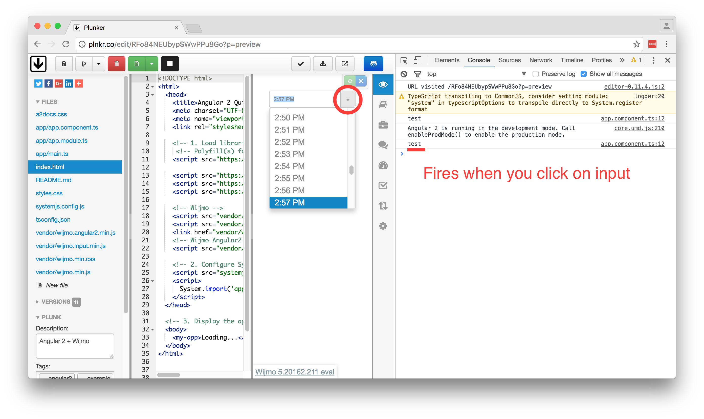
Task: Click the fork branch icon button
Action: point(84,64)
